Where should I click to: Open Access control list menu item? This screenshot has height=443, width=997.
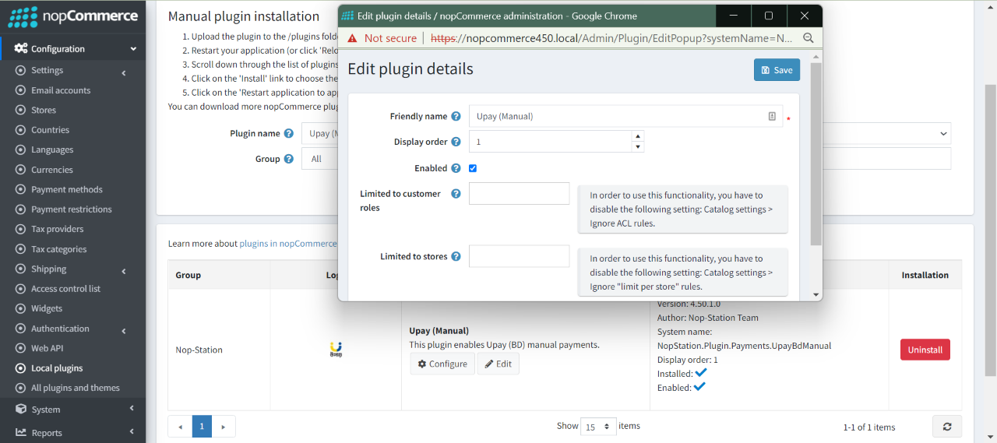pyautogui.click(x=66, y=289)
